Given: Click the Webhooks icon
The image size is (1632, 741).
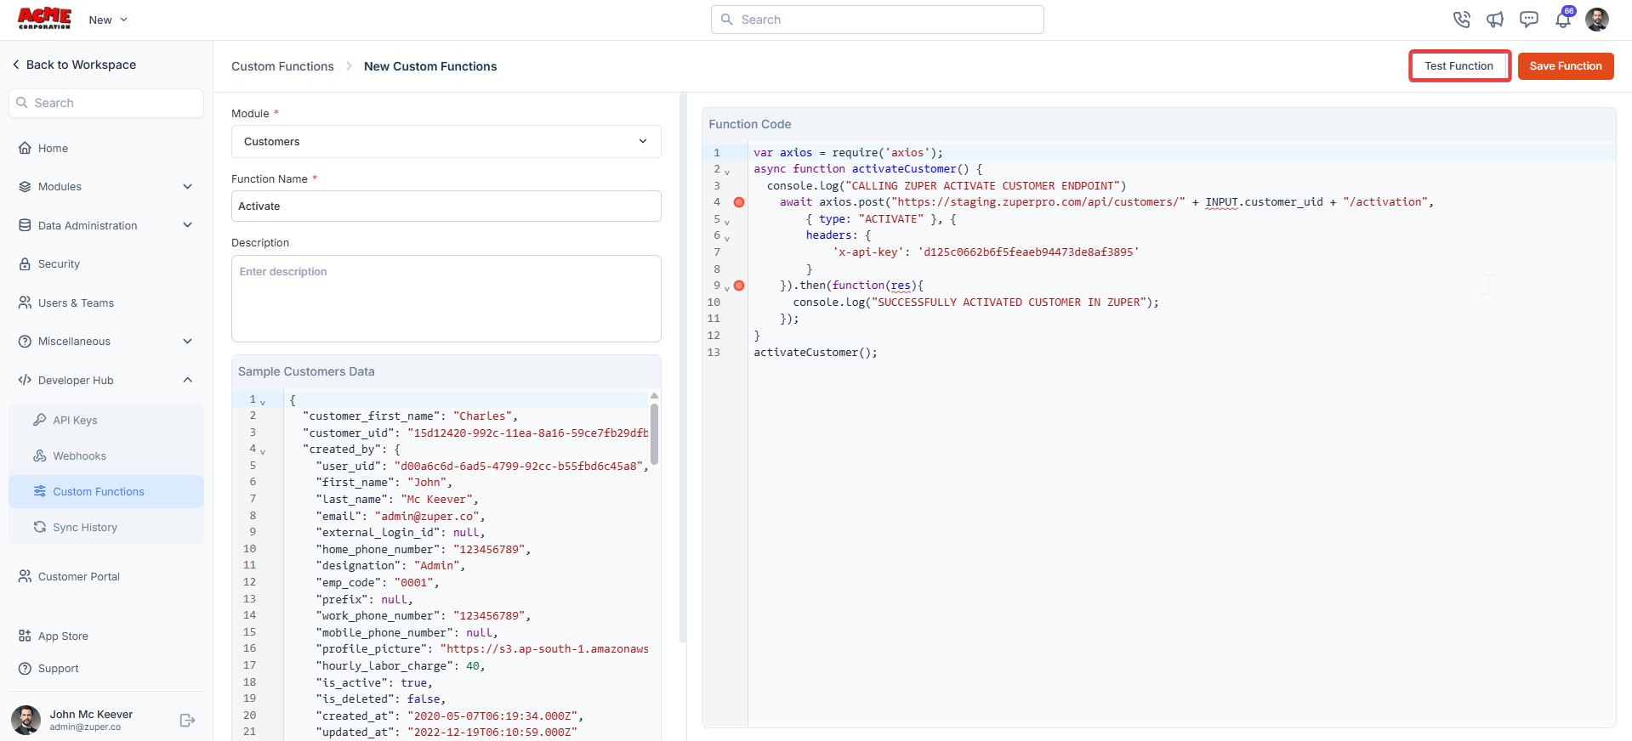Looking at the screenshot, I should (x=40, y=455).
